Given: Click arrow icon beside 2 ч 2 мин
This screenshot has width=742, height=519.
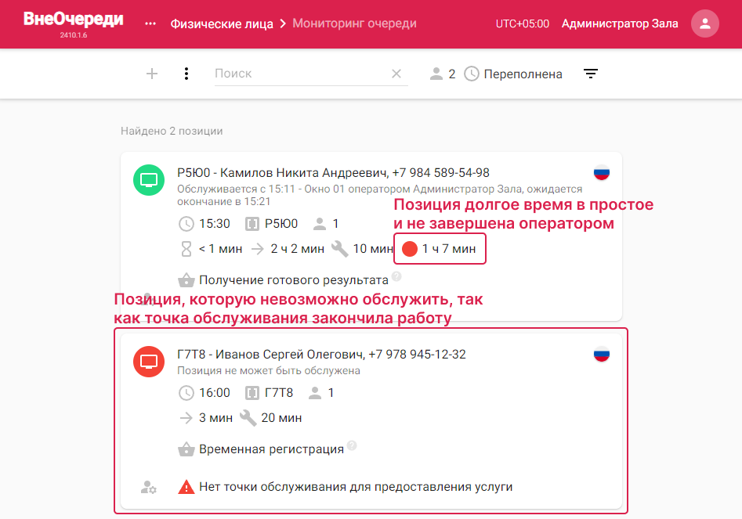Looking at the screenshot, I should tap(258, 249).
